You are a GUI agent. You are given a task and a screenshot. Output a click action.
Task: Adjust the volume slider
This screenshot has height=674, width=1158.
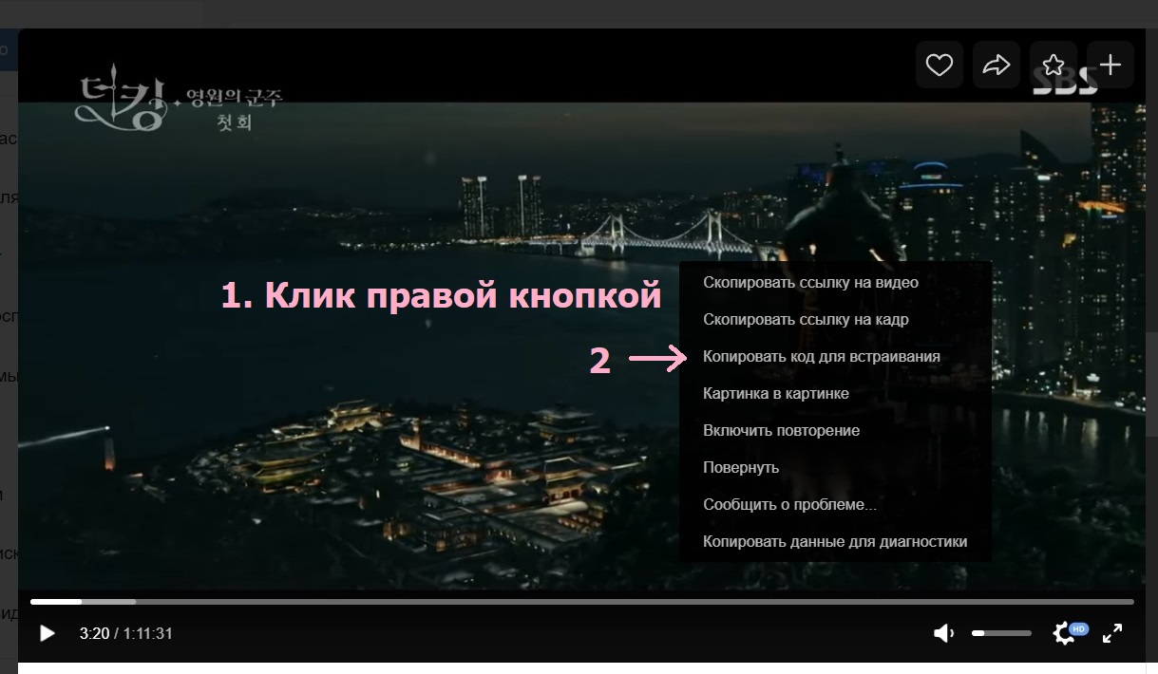pyautogui.click(x=1001, y=633)
